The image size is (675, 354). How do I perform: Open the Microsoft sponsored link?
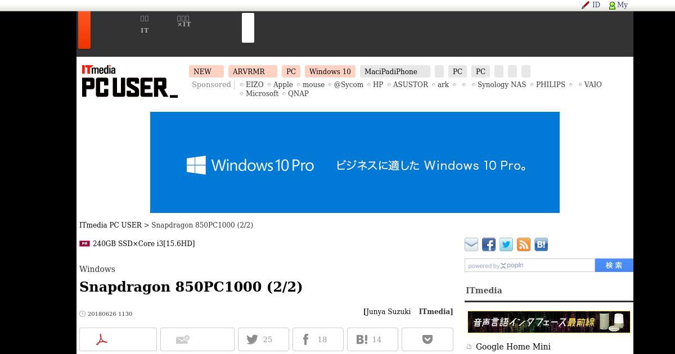tap(262, 93)
